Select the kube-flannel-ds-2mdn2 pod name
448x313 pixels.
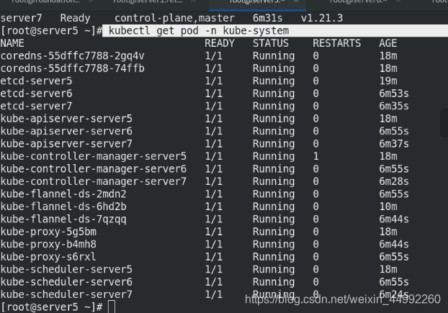click(63, 194)
